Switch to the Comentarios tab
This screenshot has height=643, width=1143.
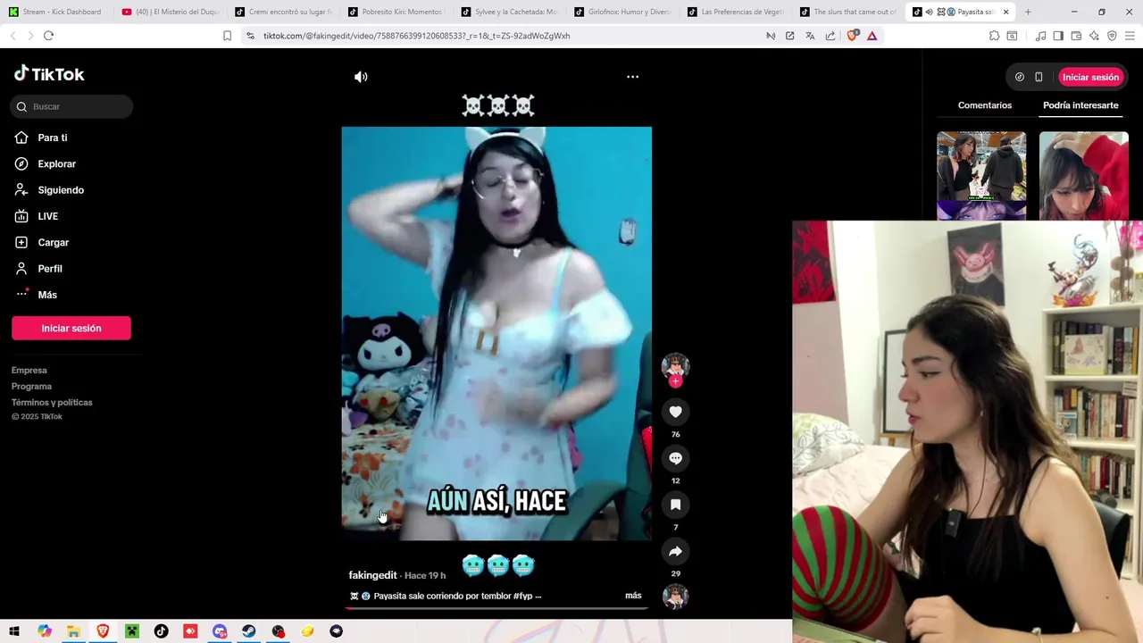(x=985, y=105)
